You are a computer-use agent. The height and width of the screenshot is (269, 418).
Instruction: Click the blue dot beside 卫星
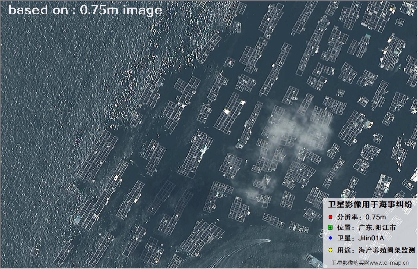[330, 238]
